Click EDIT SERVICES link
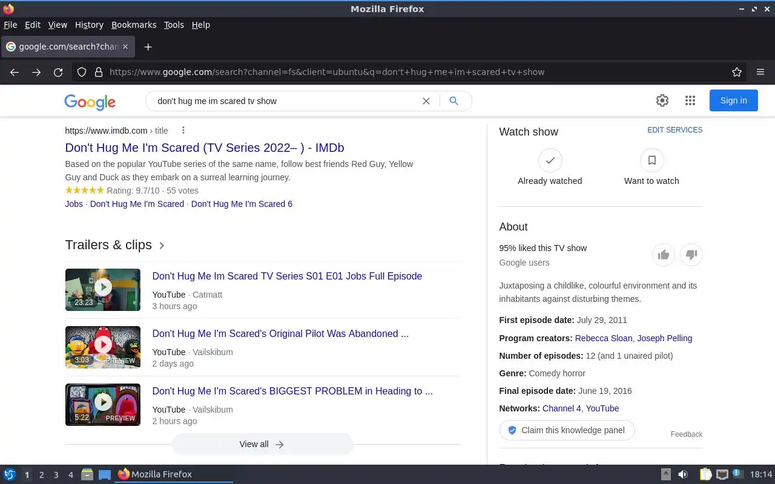 coord(674,130)
